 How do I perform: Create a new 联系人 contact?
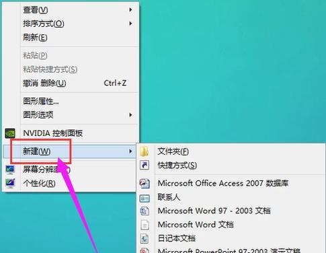[x=231, y=197]
